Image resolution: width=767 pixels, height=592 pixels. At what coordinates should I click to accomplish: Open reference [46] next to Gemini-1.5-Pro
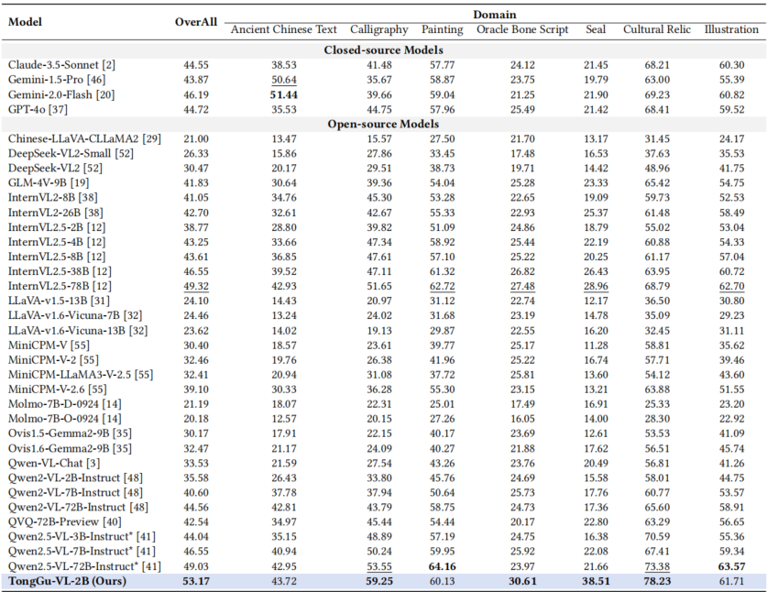pyautogui.click(x=93, y=81)
